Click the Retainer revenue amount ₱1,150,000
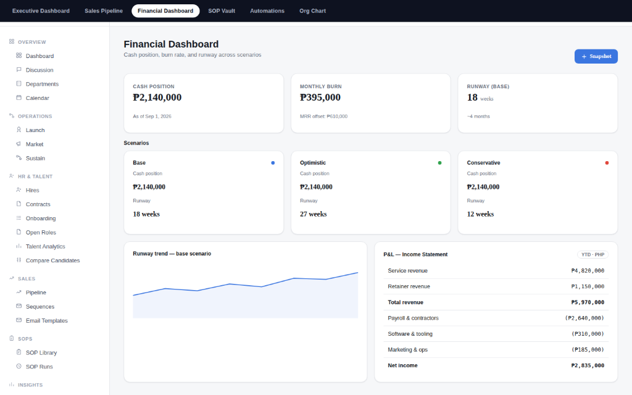632x395 pixels. pyautogui.click(x=588, y=286)
